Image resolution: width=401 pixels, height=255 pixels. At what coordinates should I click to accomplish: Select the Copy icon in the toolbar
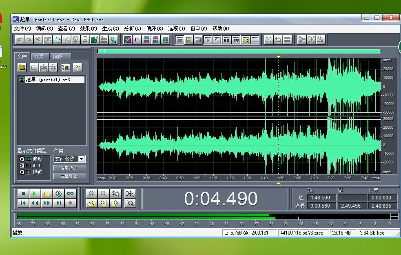tap(58, 40)
